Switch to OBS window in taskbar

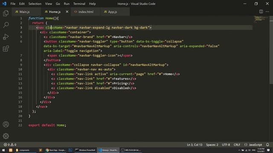131,150
